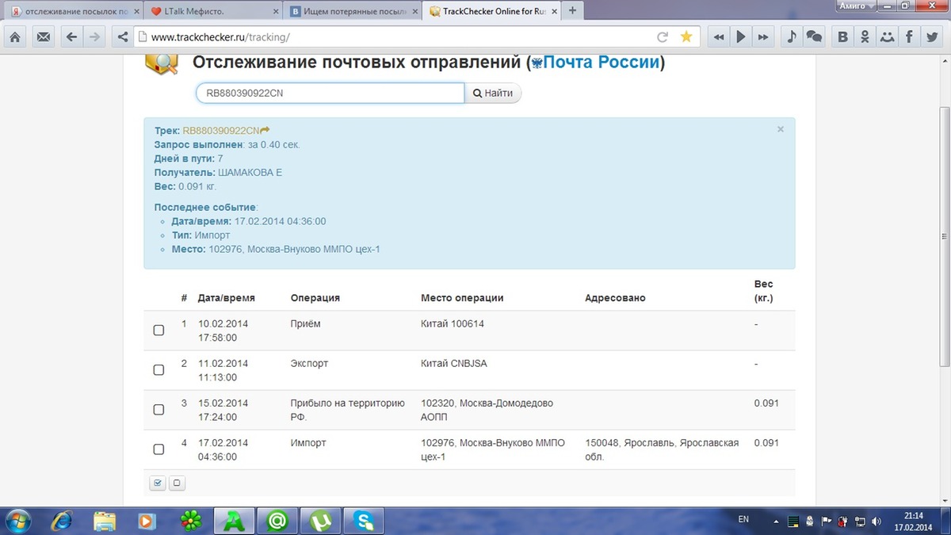951x535 pixels.
Task: Switch to the LTalk Мефисто tab
Action: [212, 12]
